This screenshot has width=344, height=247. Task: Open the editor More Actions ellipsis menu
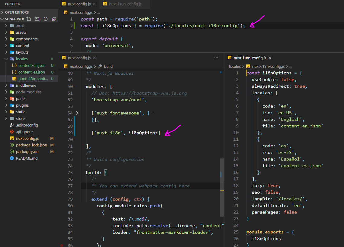pos(216,58)
